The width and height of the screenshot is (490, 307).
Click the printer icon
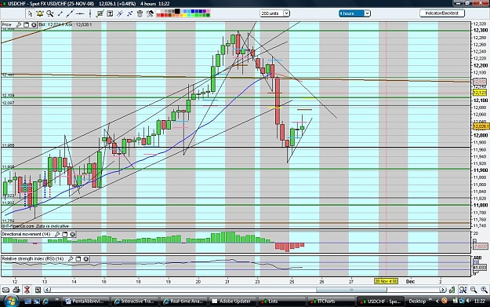point(16,290)
